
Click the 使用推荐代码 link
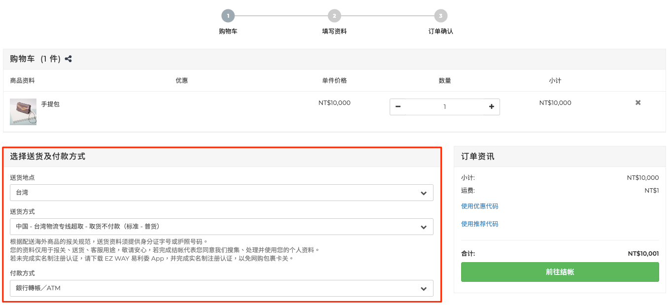pos(479,224)
